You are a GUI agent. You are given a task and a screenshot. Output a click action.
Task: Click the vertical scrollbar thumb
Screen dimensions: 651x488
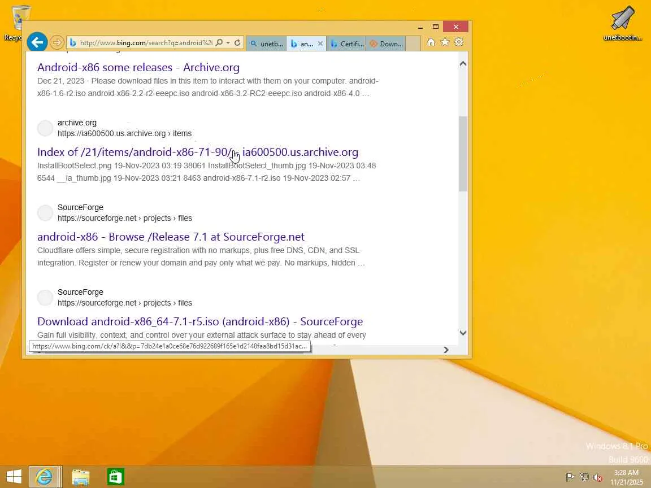coord(463,154)
